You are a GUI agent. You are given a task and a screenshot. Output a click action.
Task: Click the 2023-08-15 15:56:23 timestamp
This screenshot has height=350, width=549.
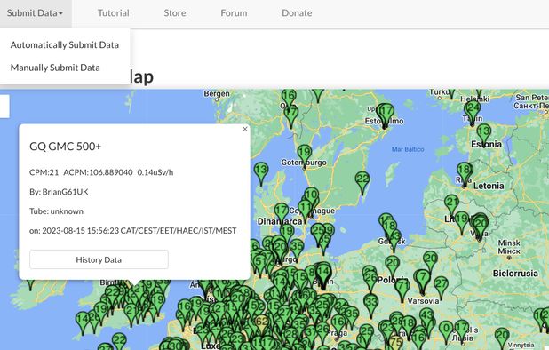coord(81,231)
